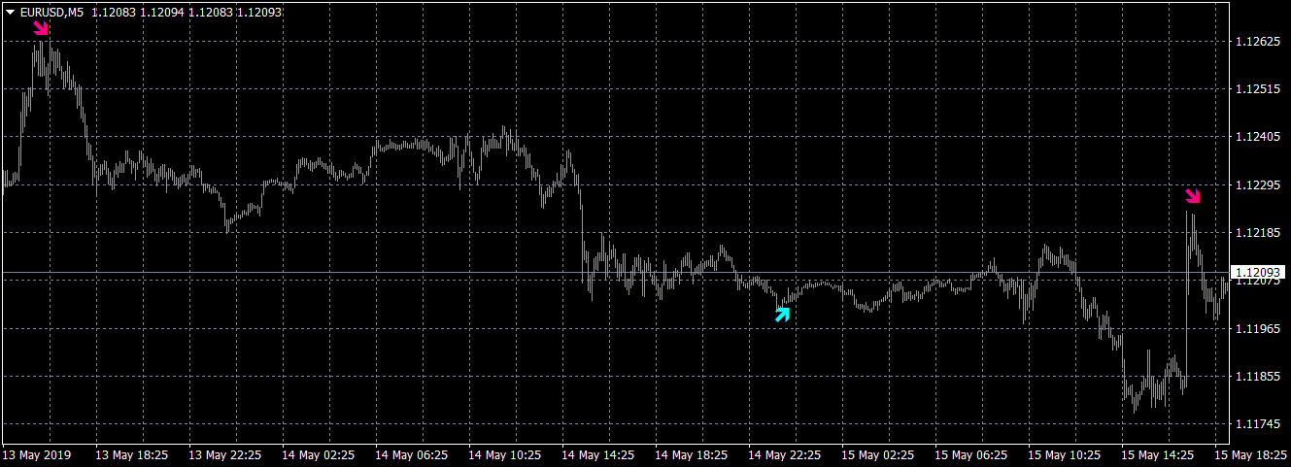Viewport: 1291px width, 467px height.
Task: Click the triangle icon beside EURUSD,M5
Action: 11,13
